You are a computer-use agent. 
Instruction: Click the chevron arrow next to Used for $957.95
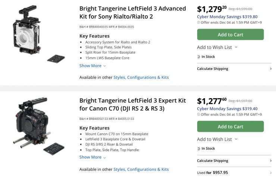point(270,173)
